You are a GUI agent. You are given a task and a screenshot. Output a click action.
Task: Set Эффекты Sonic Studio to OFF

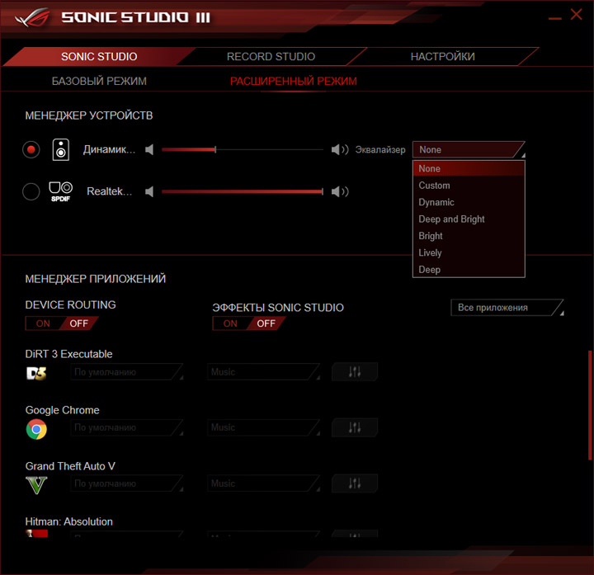[x=266, y=323]
